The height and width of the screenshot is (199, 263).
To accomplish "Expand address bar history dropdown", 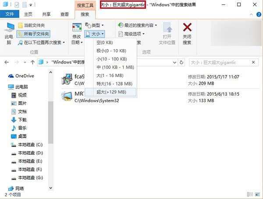I will pyautogui.click(x=174, y=63).
